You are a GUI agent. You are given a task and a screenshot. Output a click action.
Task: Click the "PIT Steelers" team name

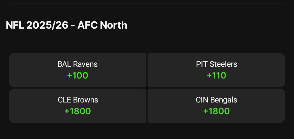point(216,64)
